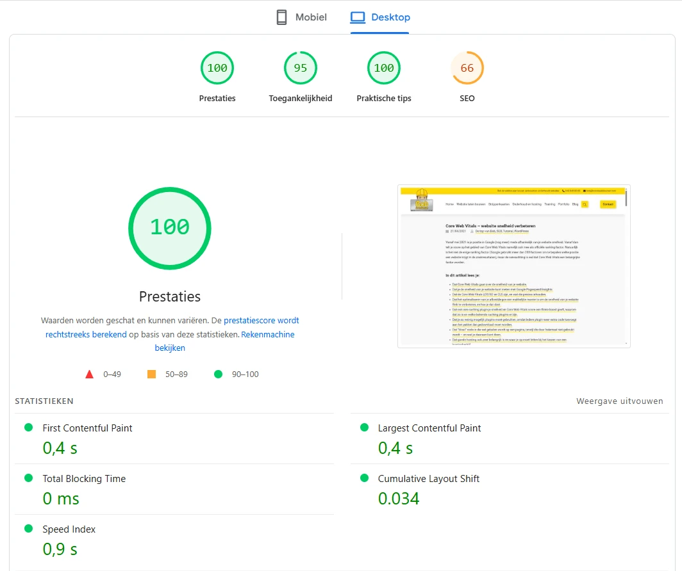Expand view with 'Weergave uitvouwen'
This screenshot has height=571, width=682.
[619, 401]
